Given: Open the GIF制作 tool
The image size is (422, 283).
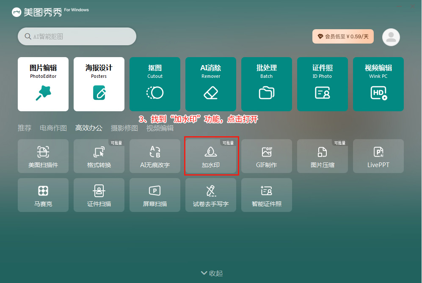Looking at the screenshot, I should (x=267, y=156).
